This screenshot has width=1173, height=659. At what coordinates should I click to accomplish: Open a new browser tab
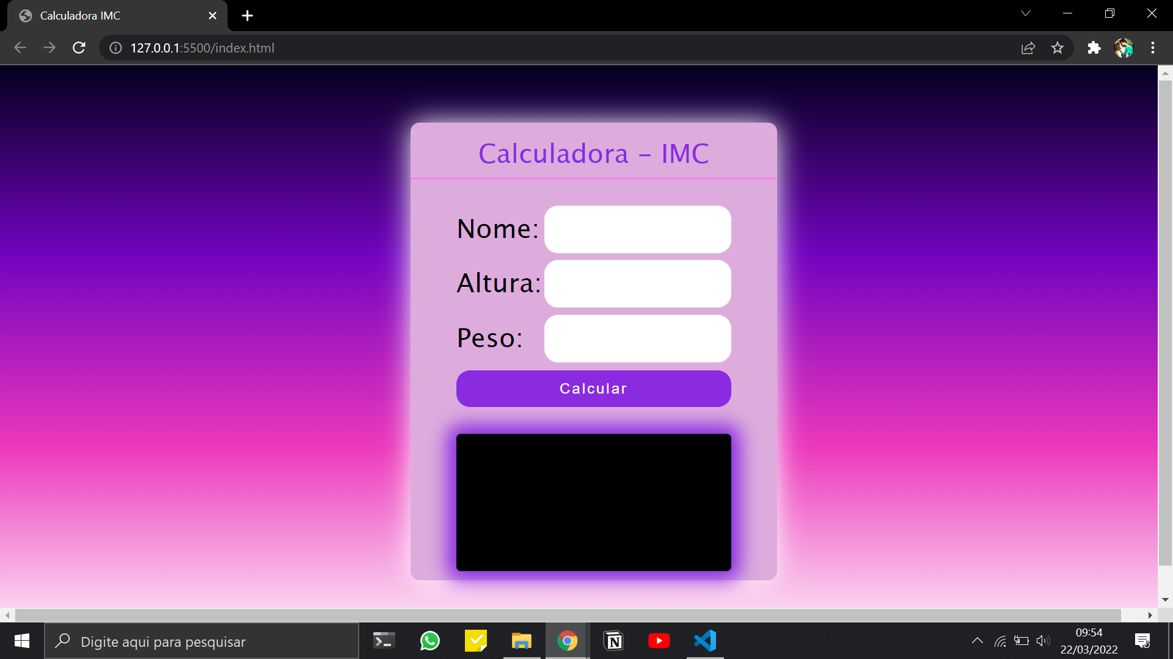point(247,15)
